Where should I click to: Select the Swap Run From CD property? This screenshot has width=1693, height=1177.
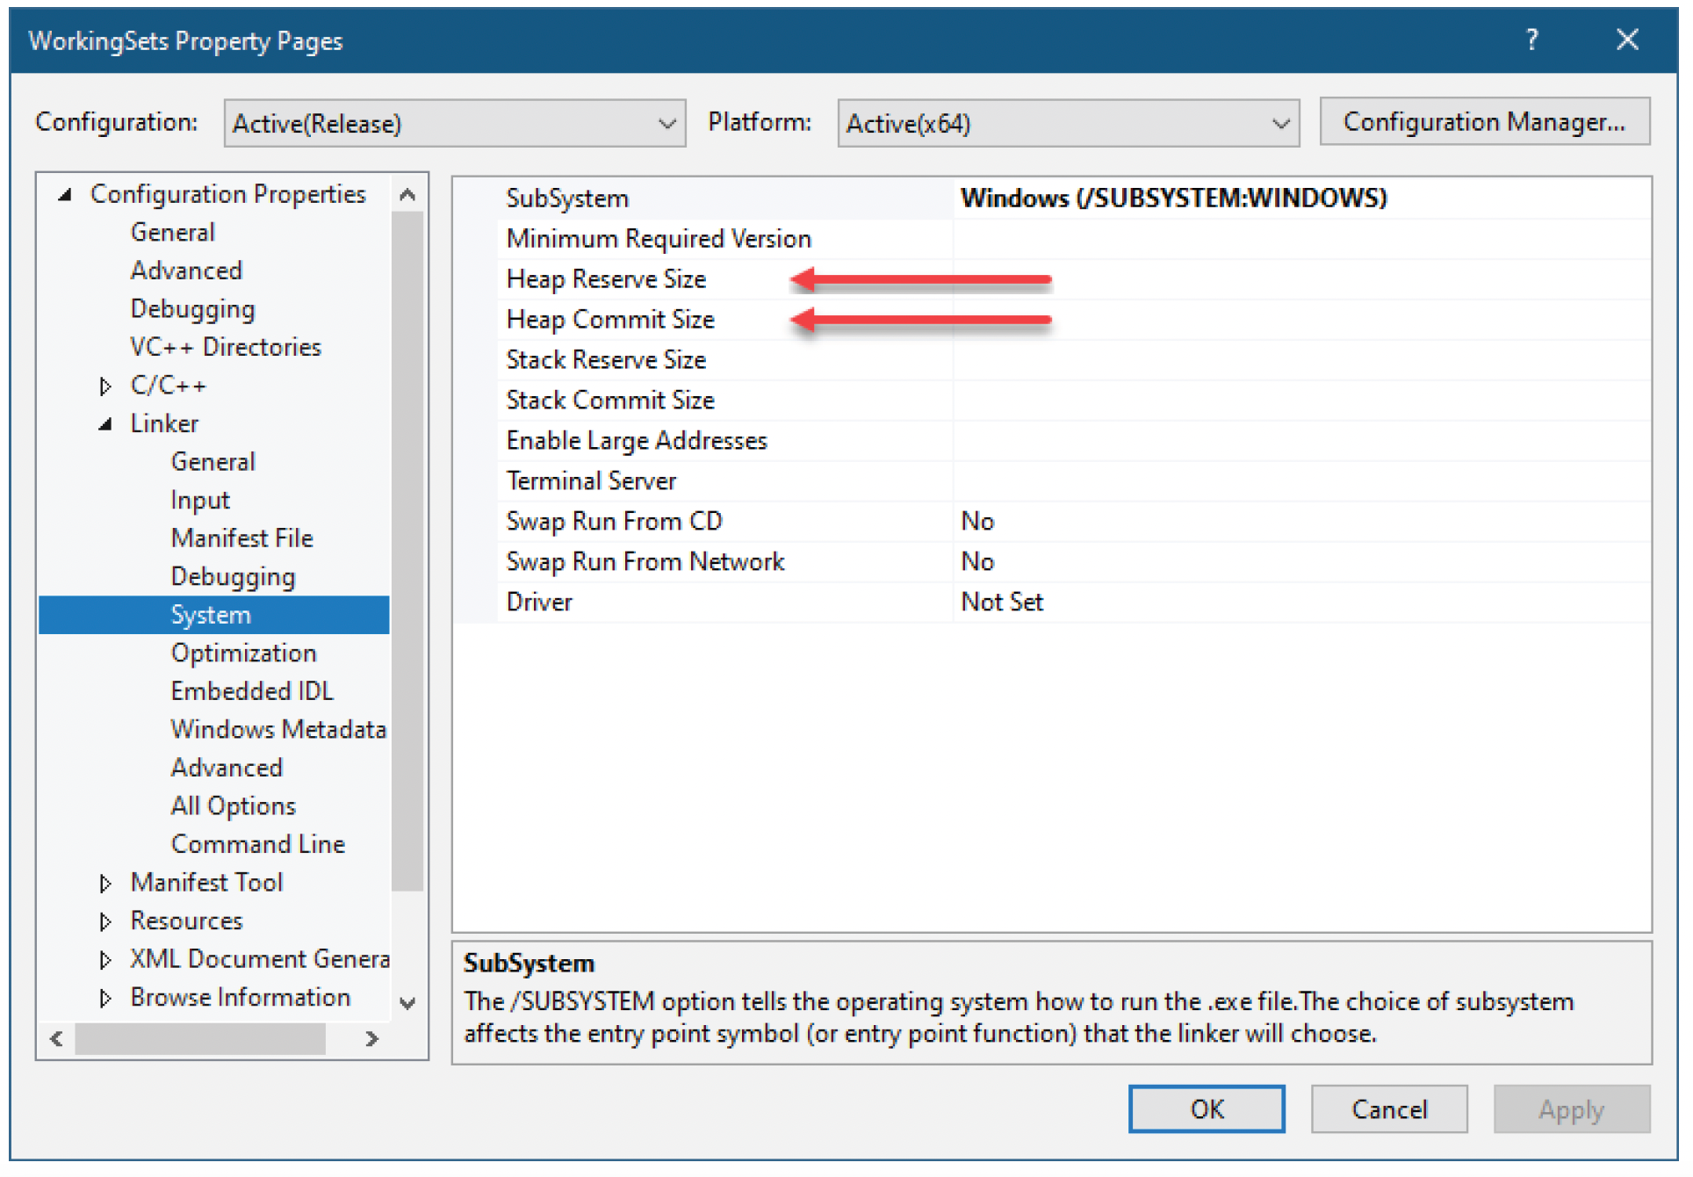point(615,522)
